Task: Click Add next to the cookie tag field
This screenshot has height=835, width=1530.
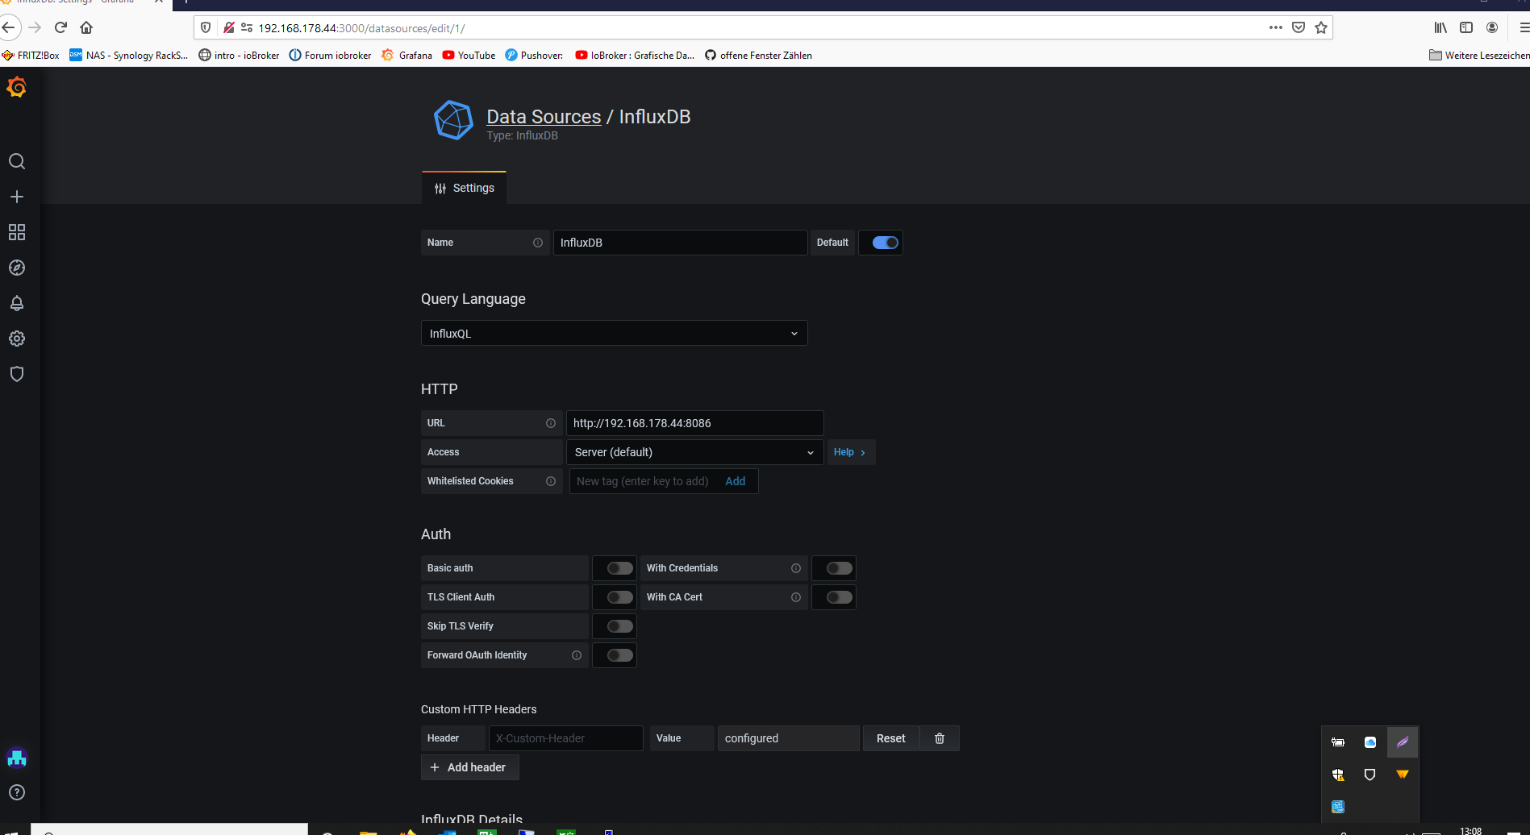Action: (736, 481)
